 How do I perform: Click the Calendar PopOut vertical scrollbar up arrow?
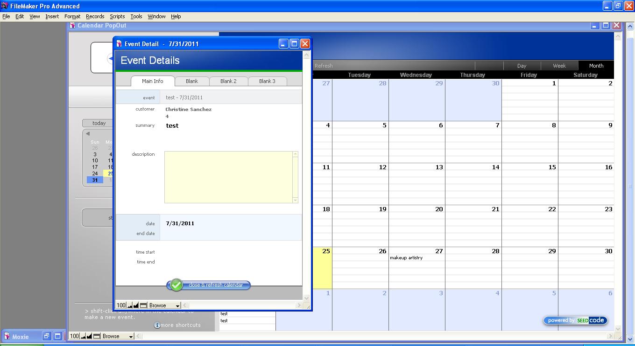[618, 36]
